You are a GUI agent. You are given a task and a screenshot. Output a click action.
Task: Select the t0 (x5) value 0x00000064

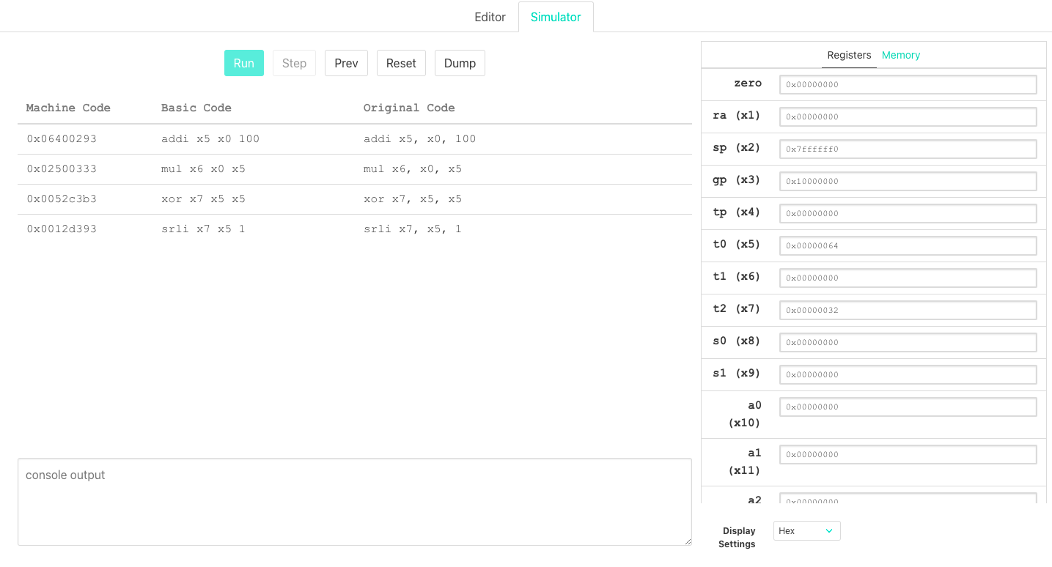click(908, 245)
